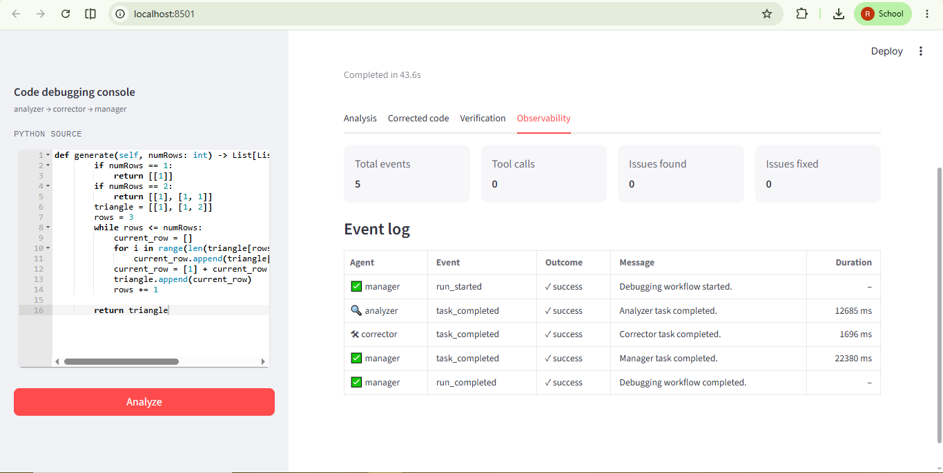Switch to the Corrected code tab
This screenshot has width=943, height=473.
(418, 119)
